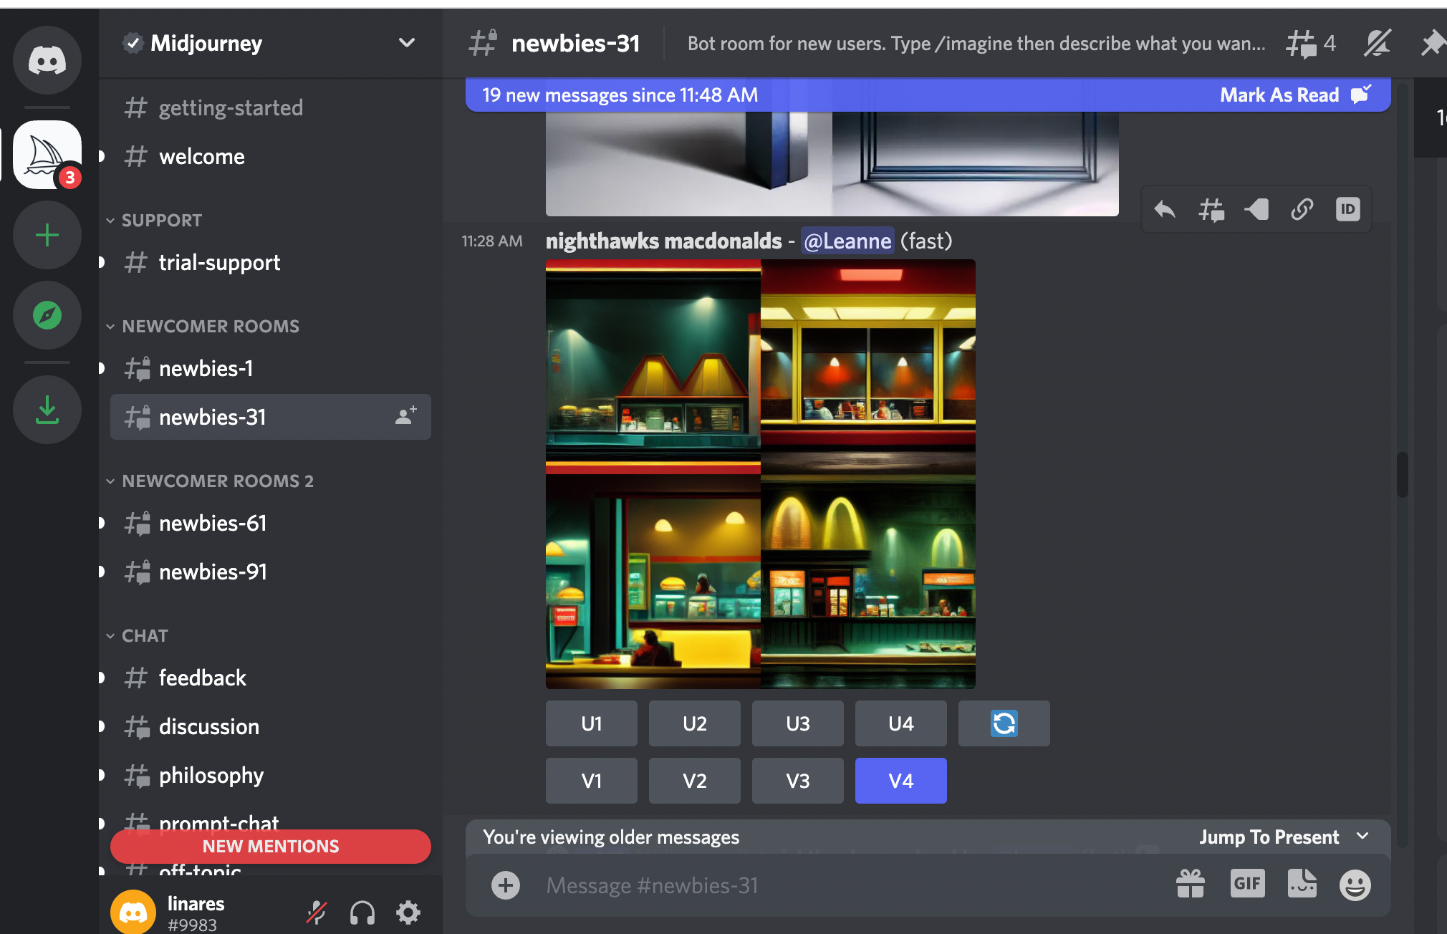Click the 19 new messages banner text
Screen dimensions: 1447x934
tap(620, 95)
